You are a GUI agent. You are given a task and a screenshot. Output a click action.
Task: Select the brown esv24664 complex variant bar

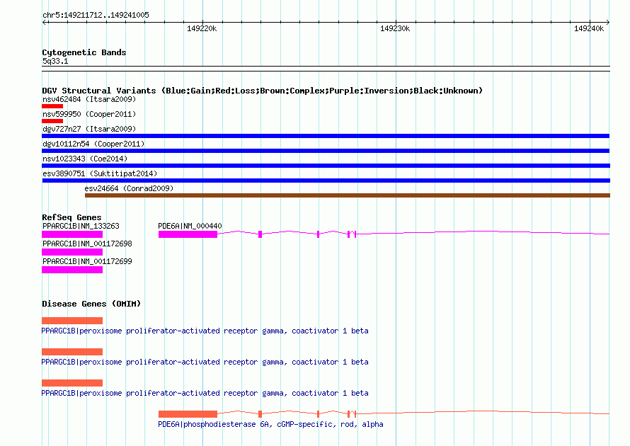coord(348,195)
